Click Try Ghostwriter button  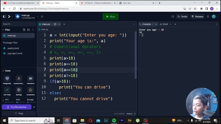pyautogui.click(x=17, y=107)
